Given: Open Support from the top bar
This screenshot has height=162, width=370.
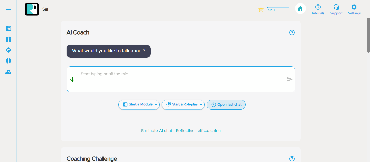Looking at the screenshot, I should (x=336, y=9).
